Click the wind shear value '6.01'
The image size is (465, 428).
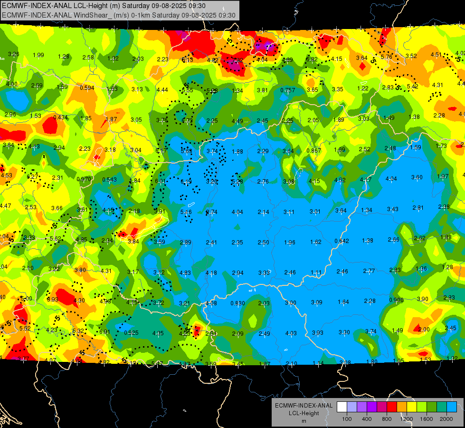pyautogui.click(x=161, y=181)
